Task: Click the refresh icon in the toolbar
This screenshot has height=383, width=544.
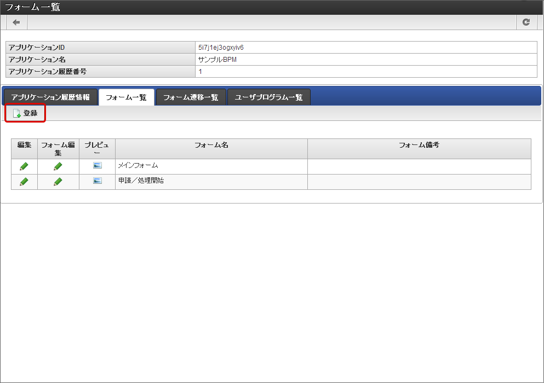Action: [526, 22]
